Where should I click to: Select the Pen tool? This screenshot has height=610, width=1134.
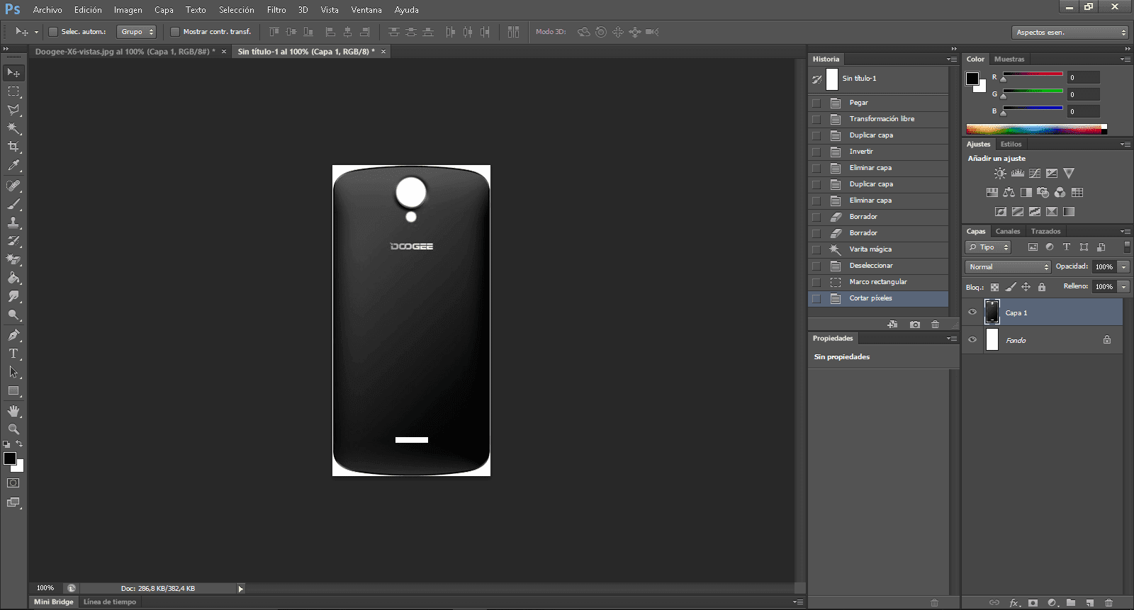click(x=13, y=335)
